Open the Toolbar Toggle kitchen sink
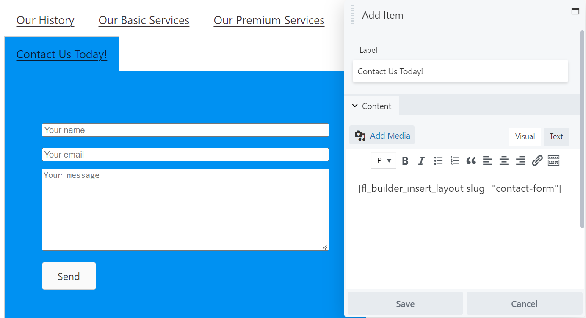Viewport: 586px width, 318px height. (x=553, y=160)
